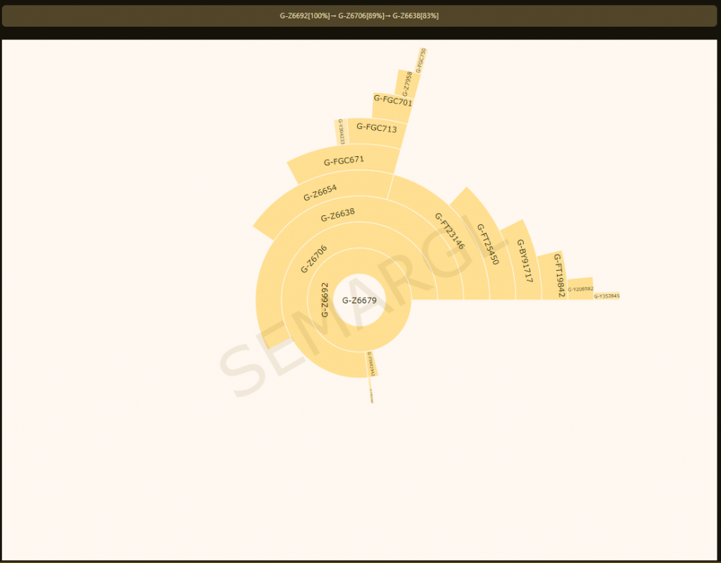Click the small G-Y304233 sliver segment
721x563 pixels.
341,132
